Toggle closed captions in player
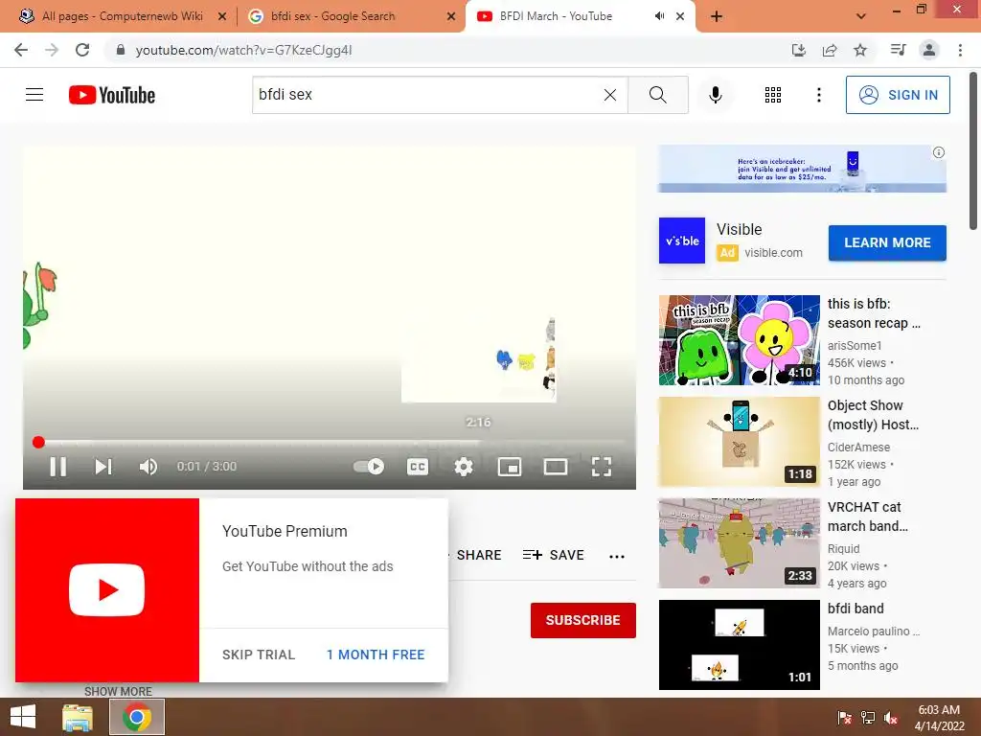 click(x=418, y=467)
